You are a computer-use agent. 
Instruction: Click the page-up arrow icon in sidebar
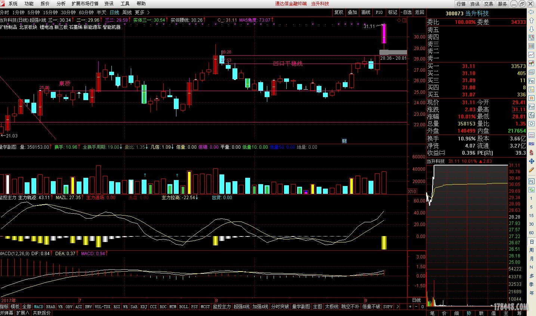coord(531,21)
